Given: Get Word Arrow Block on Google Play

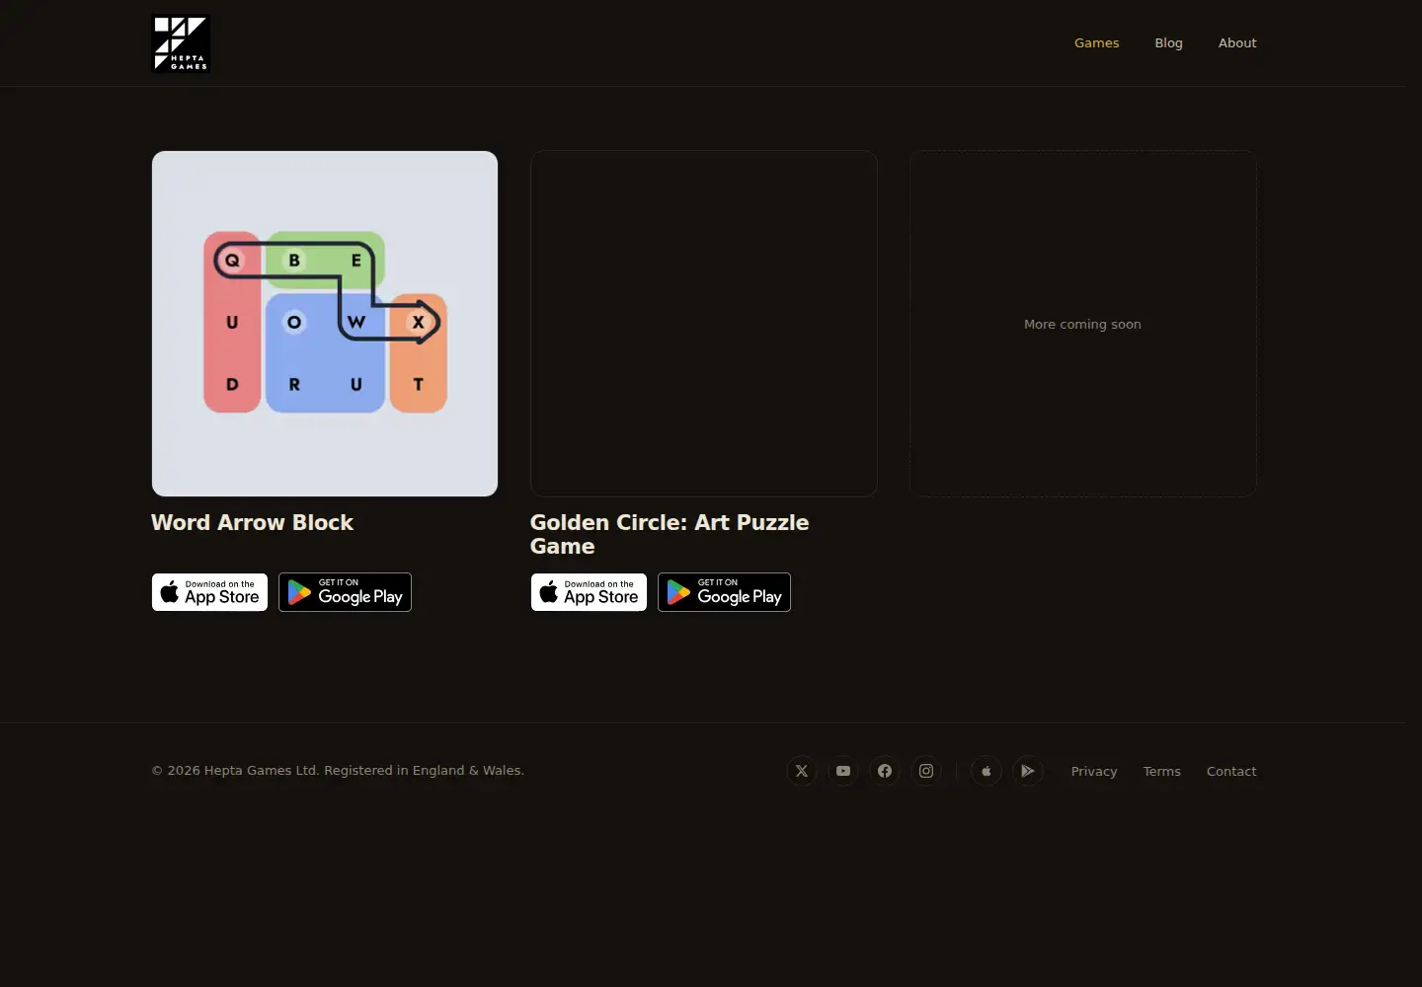Looking at the screenshot, I should pyautogui.click(x=345, y=592).
